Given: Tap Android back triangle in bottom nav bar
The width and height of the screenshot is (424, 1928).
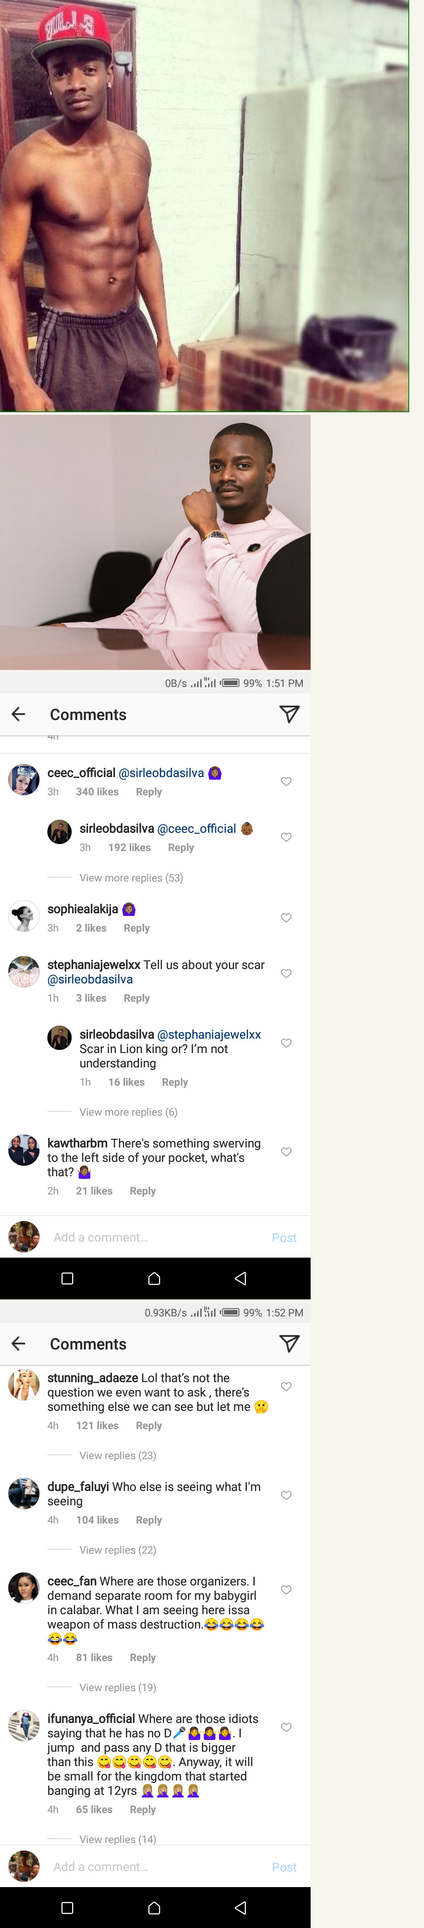Looking at the screenshot, I should (x=240, y=1907).
